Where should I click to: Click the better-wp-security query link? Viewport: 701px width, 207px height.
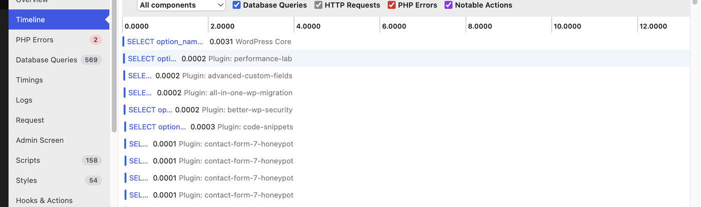[x=150, y=109]
